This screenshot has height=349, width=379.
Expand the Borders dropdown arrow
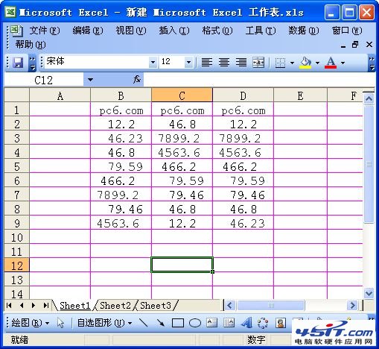pos(292,63)
